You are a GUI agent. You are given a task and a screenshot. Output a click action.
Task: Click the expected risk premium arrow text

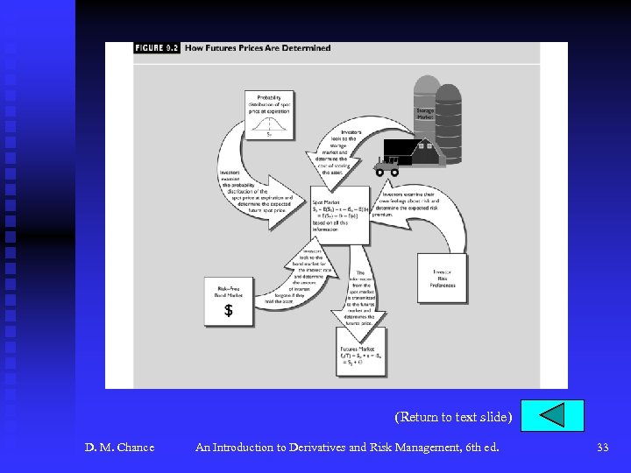pyautogui.click(x=407, y=204)
